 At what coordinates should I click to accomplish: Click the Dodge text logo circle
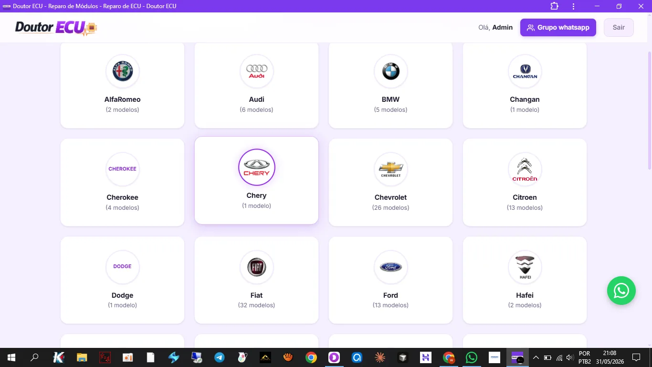click(x=123, y=267)
